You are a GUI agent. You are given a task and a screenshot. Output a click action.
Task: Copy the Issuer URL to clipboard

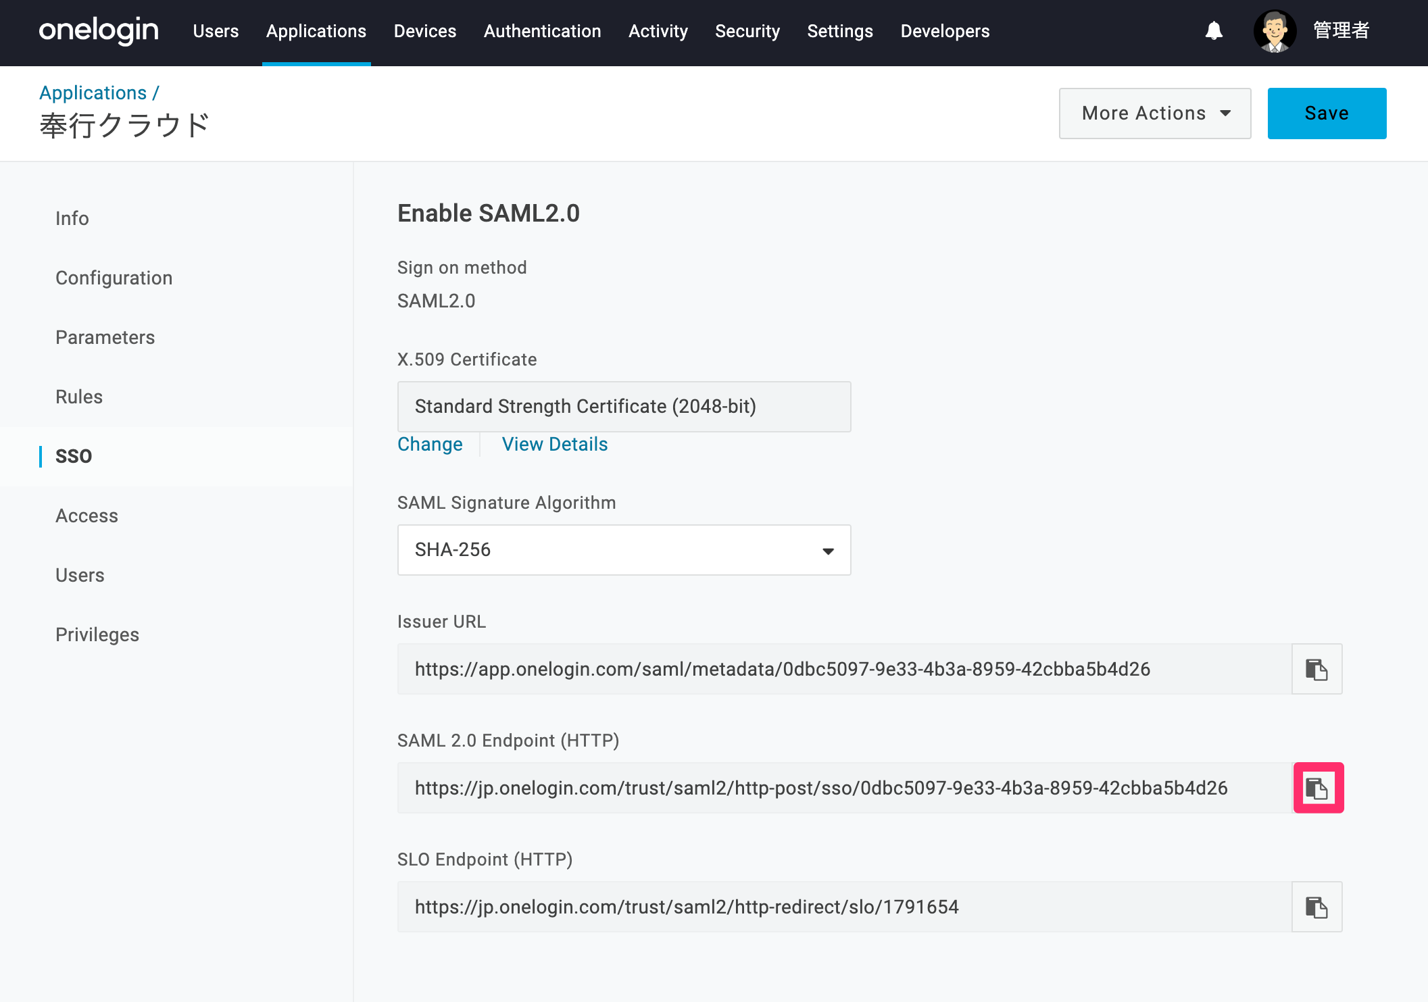pos(1316,669)
